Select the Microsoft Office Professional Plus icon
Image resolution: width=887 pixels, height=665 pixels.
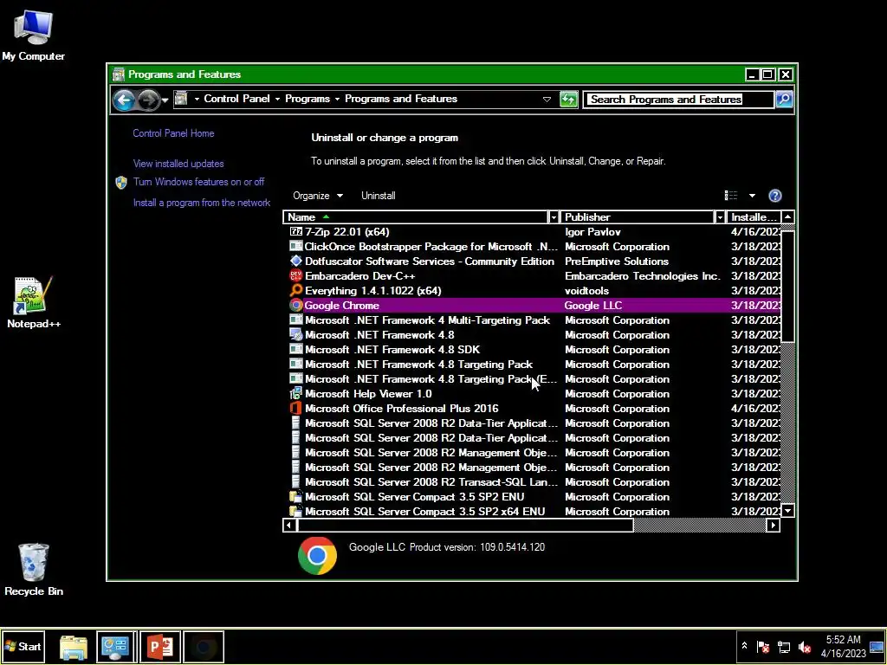point(296,409)
